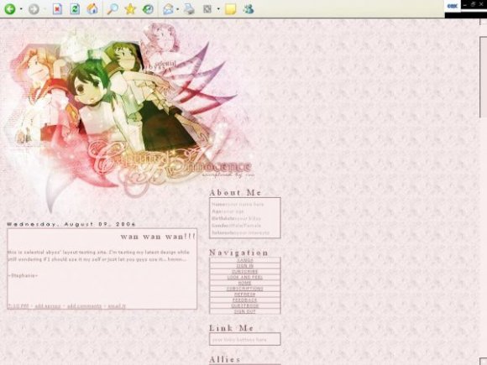Click the "About Me" heading
This screenshot has width=487, height=365.
(235, 192)
